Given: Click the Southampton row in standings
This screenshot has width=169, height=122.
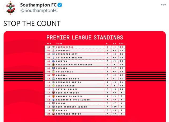Looking at the screenshot, I should click(84, 47).
